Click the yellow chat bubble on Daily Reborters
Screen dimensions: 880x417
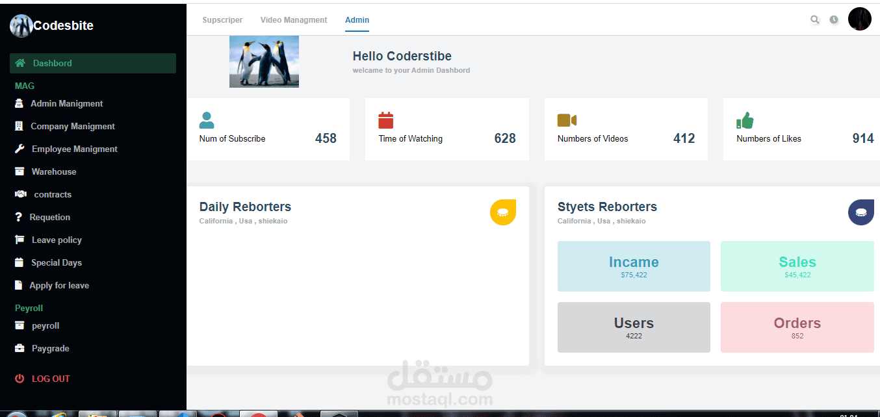tap(503, 212)
